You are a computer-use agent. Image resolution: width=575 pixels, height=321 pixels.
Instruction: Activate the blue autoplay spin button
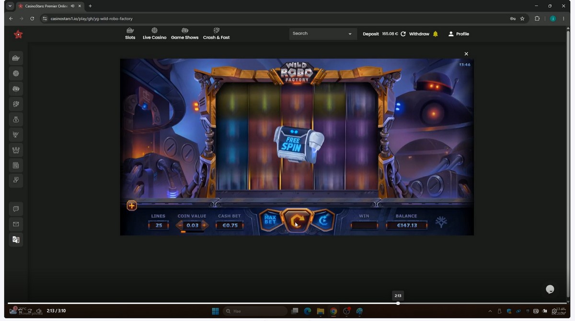323,220
